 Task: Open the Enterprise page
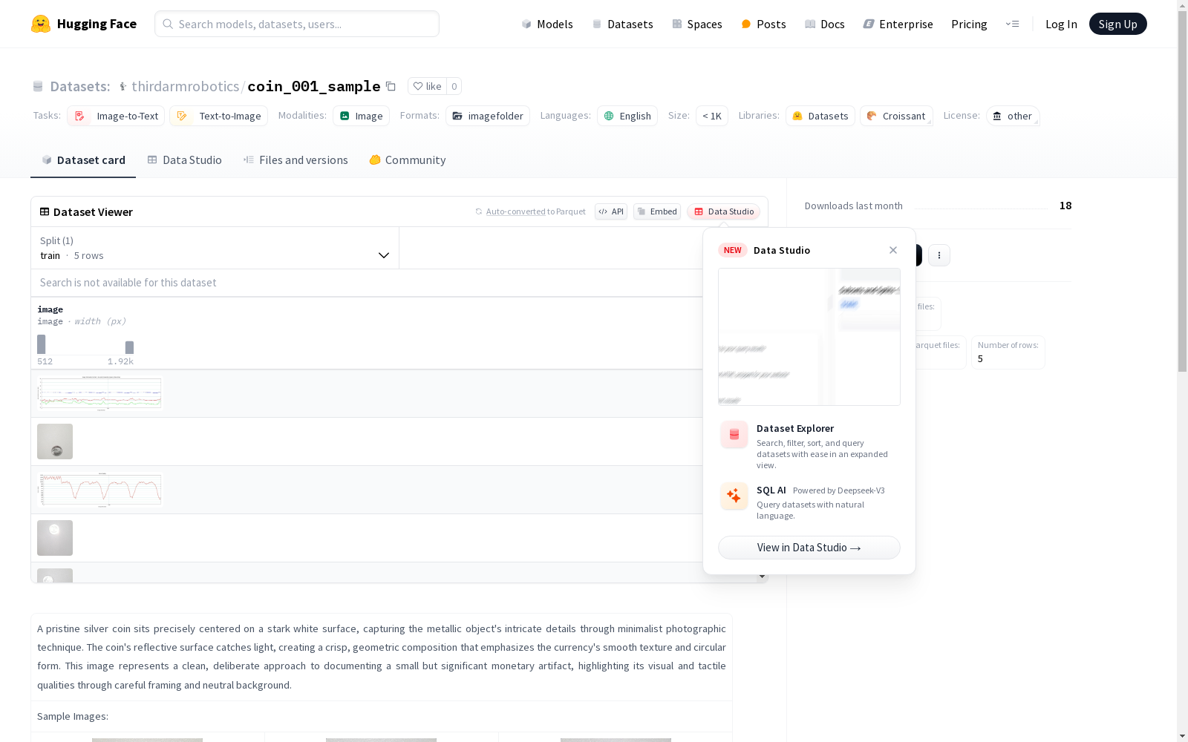[898, 24]
